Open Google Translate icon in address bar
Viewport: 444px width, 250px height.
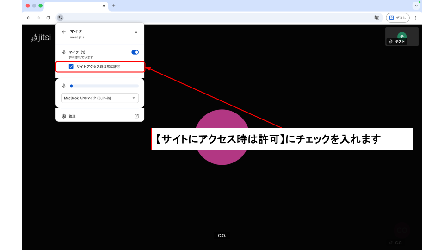376,18
